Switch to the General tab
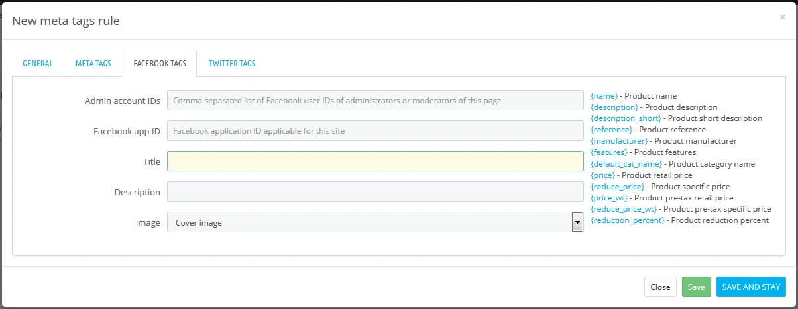This screenshot has height=309, width=798. pyautogui.click(x=38, y=64)
